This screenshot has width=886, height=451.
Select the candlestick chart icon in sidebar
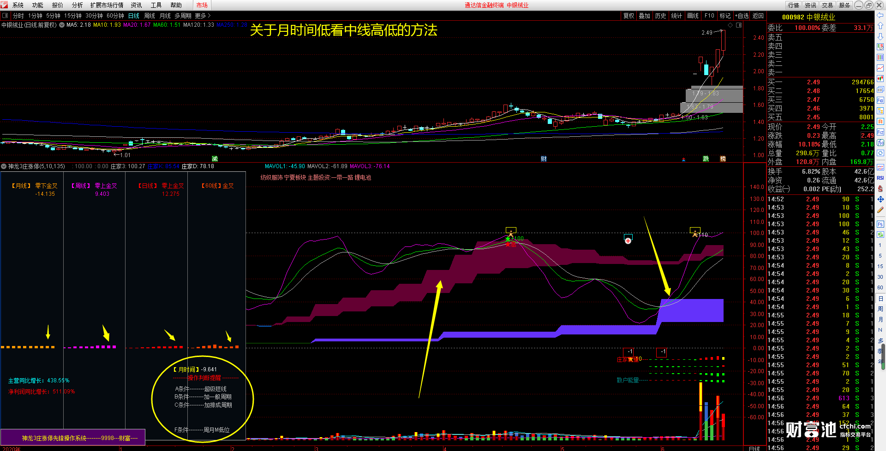(x=880, y=78)
